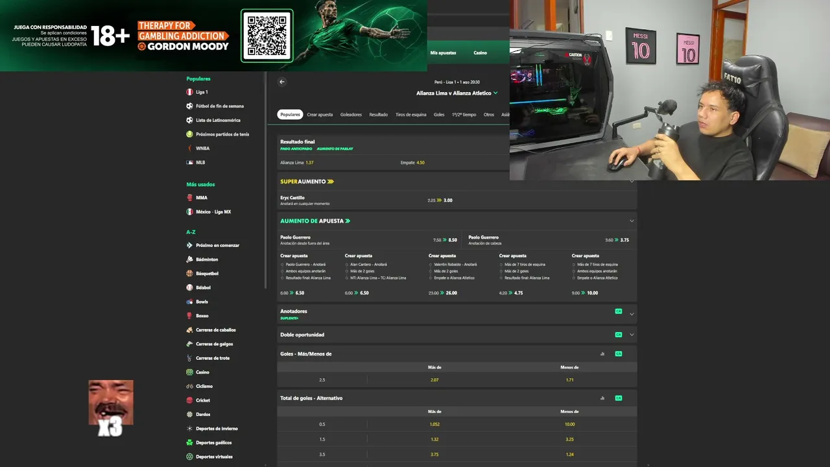Select the MLB logo icon

tap(189, 162)
